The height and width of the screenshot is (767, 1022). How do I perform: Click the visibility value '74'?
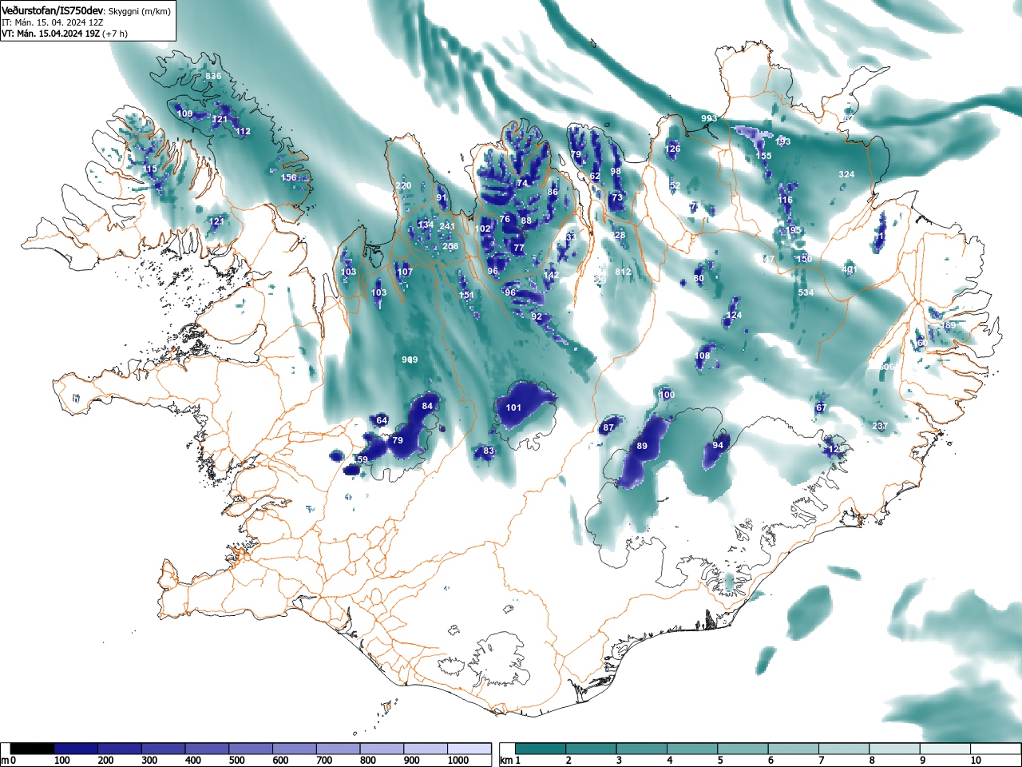tap(522, 184)
